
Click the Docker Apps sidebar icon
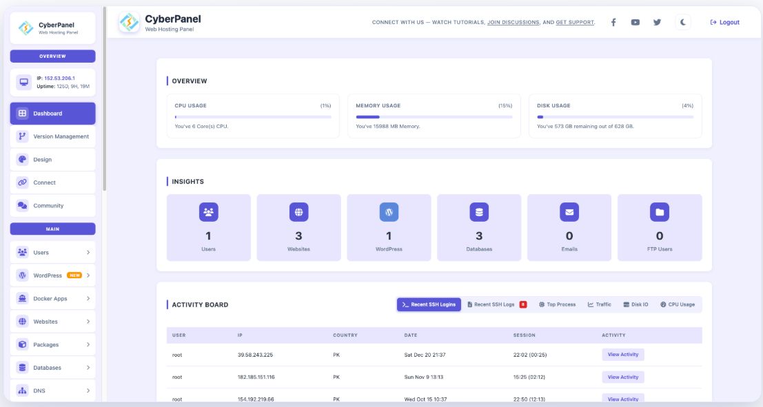pyautogui.click(x=22, y=299)
